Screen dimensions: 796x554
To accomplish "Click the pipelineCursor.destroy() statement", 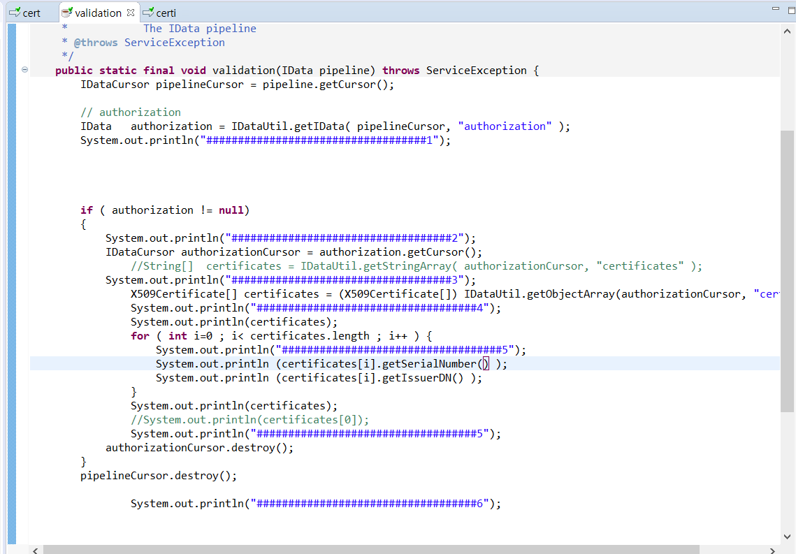I will pos(159,476).
